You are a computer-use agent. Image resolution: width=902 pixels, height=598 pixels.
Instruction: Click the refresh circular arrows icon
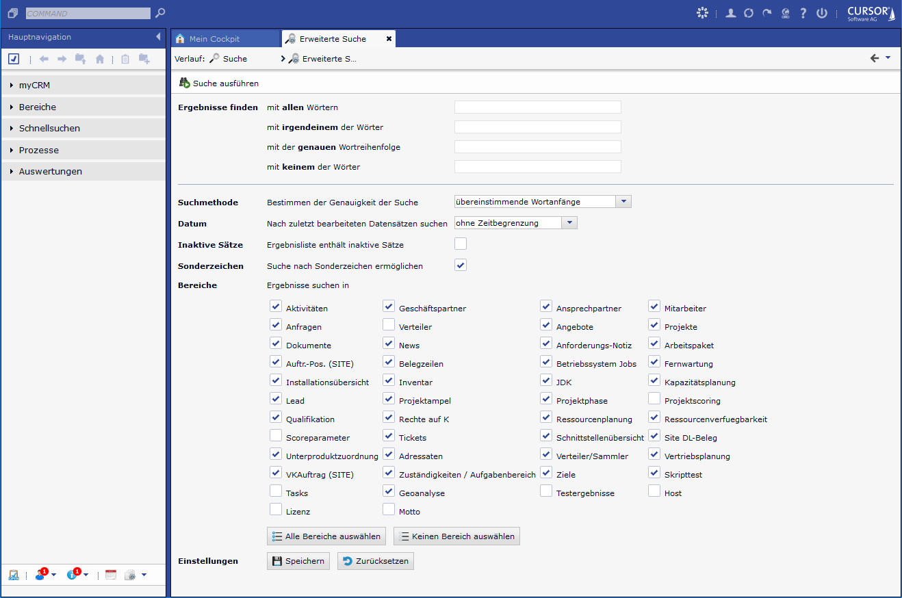click(749, 13)
